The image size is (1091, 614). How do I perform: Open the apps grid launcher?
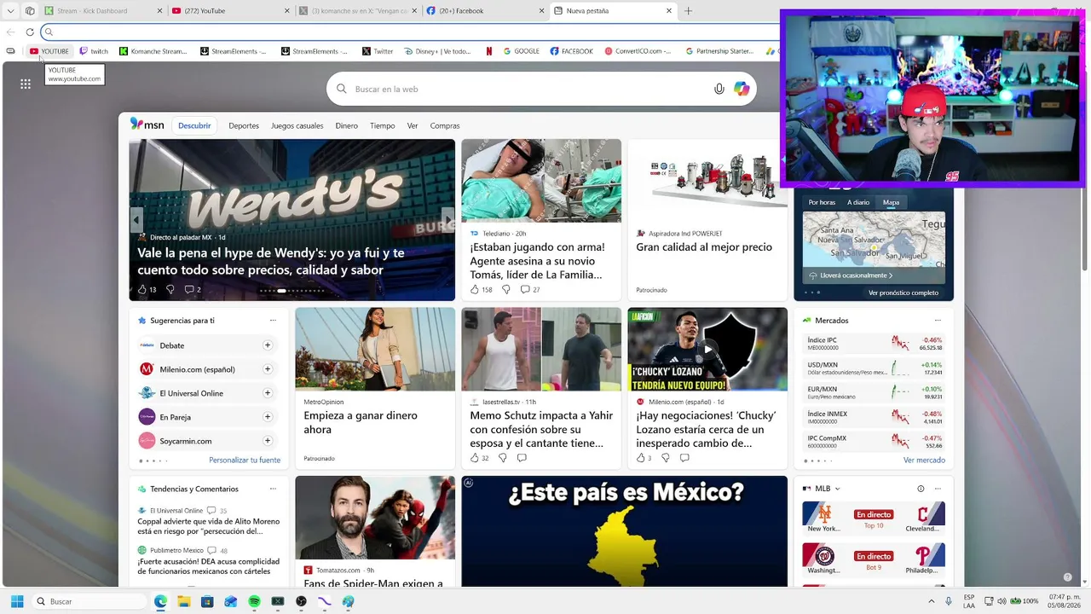pos(26,84)
